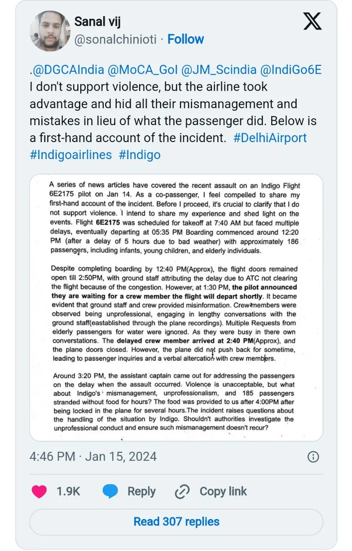Click the chain link copy icon
Viewport: 352px width, 551px height.
pyautogui.click(x=181, y=491)
